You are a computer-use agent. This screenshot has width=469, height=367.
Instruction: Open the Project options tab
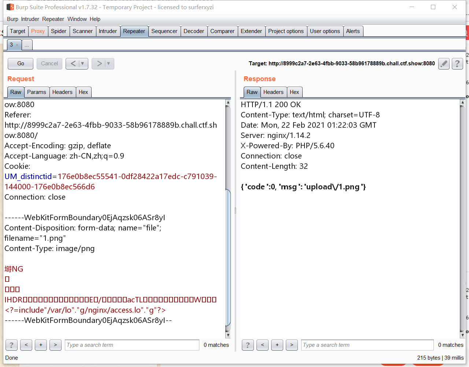286,31
